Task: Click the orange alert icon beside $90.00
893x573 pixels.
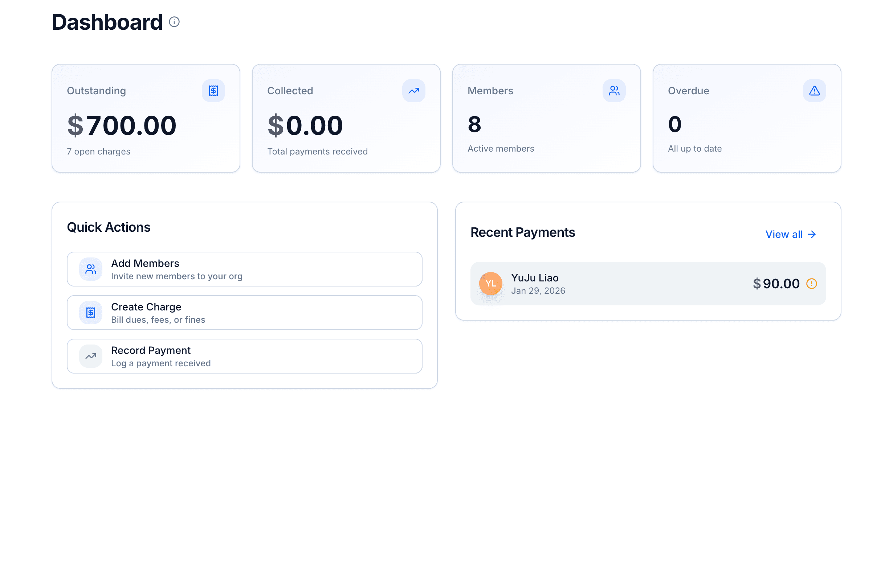Action: pyautogui.click(x=812, y=284)
